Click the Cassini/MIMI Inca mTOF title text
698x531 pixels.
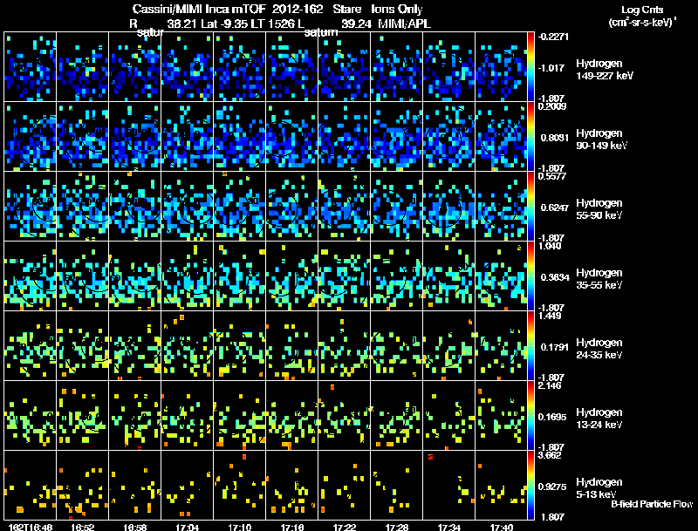click(x=199, y=9)
